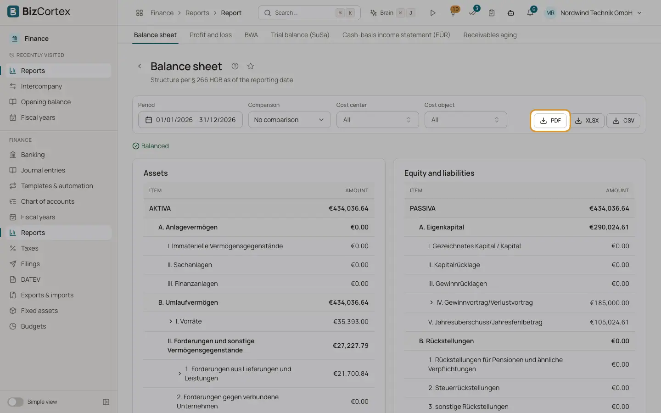Switch to the Trial balance (SuSa) tab
Screen dimensions: 661x413
pyautogui.click(x=300, y=35)
